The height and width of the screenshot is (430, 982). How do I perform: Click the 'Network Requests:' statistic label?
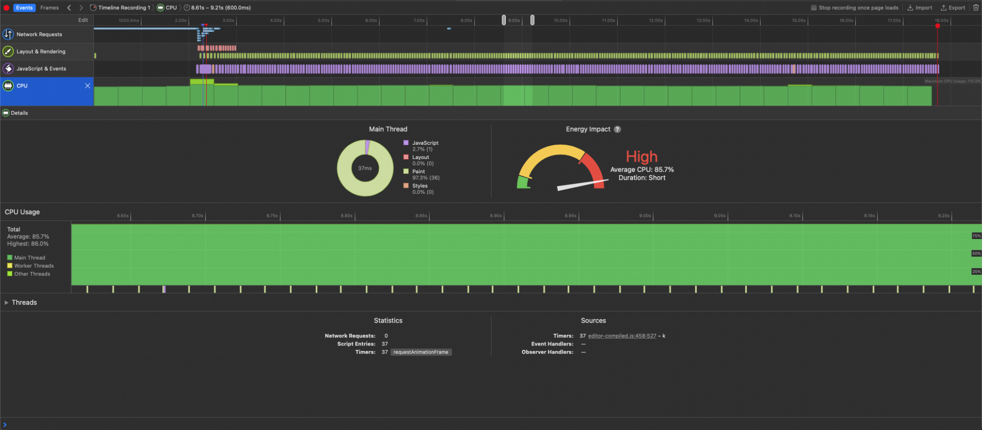click(x=350, y=336)
